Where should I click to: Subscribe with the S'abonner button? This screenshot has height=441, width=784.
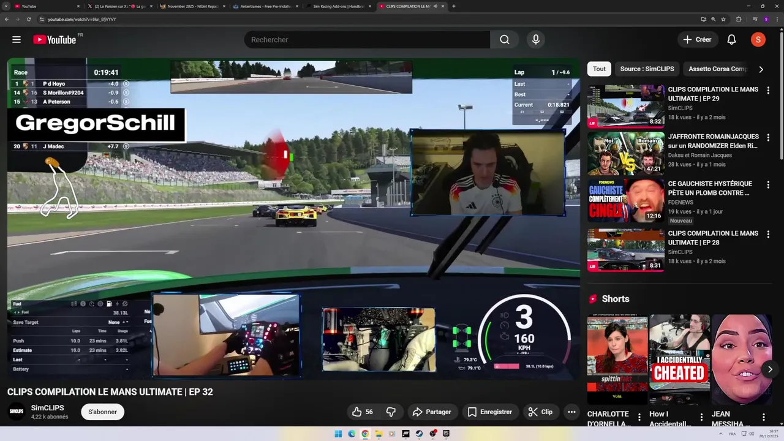102,412
